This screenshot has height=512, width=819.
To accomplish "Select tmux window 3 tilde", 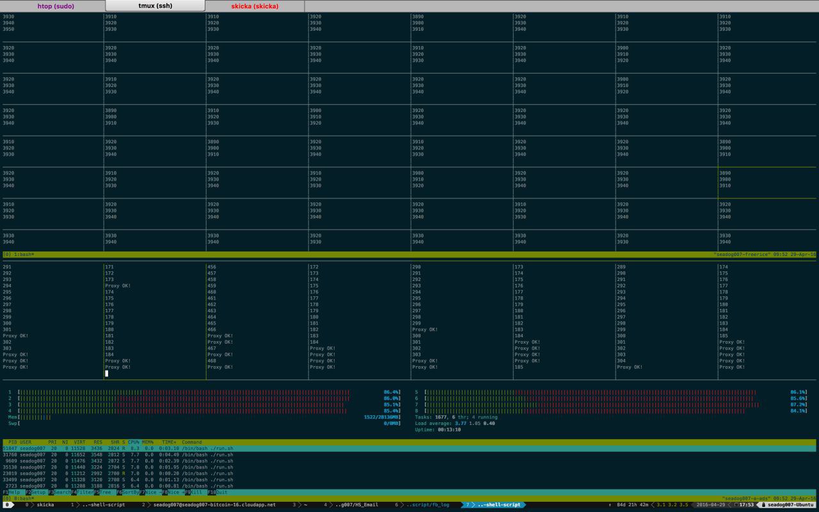I will (x=300, y=505).
